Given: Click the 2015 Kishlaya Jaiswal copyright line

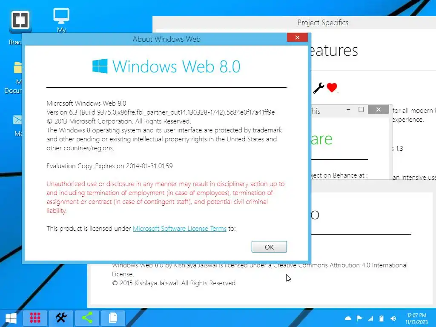Looking at the screenshot, I should pyautogui.click(x=174, y=283).
